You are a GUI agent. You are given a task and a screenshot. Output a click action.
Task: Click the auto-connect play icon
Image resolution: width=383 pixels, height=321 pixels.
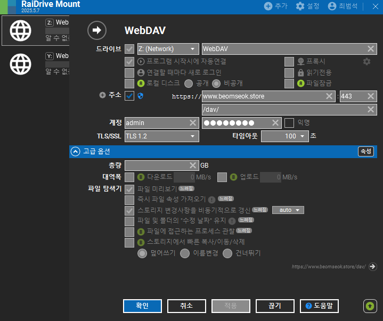pos(141,62)
